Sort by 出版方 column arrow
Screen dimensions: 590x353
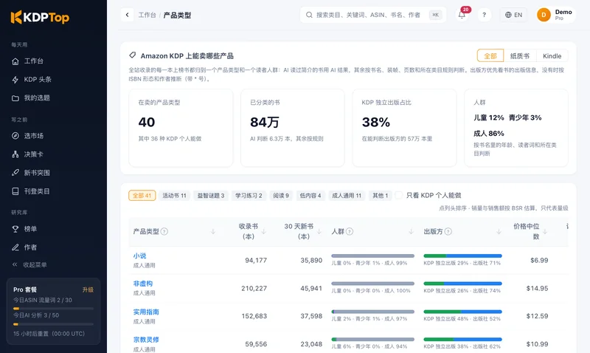(x=499, y=231)
